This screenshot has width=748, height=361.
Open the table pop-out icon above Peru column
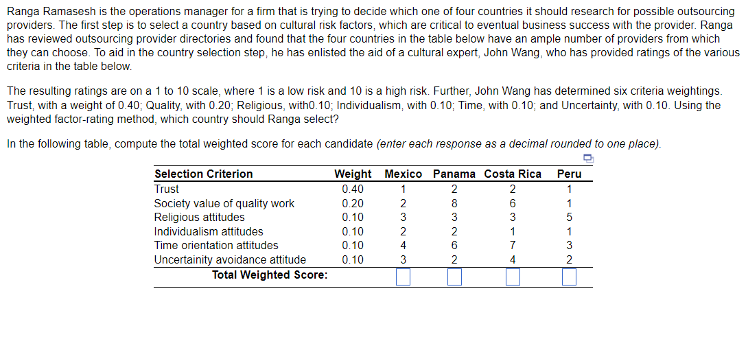589,159
